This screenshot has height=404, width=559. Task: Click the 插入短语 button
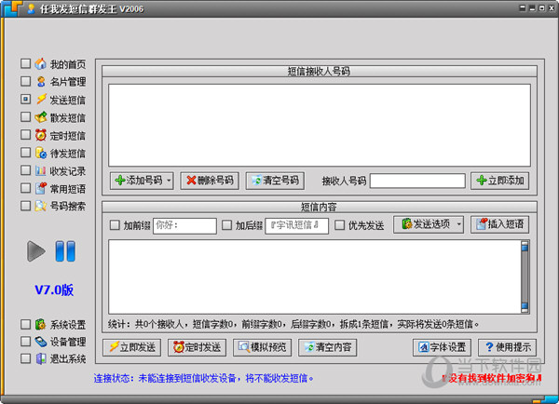(499, 224)
